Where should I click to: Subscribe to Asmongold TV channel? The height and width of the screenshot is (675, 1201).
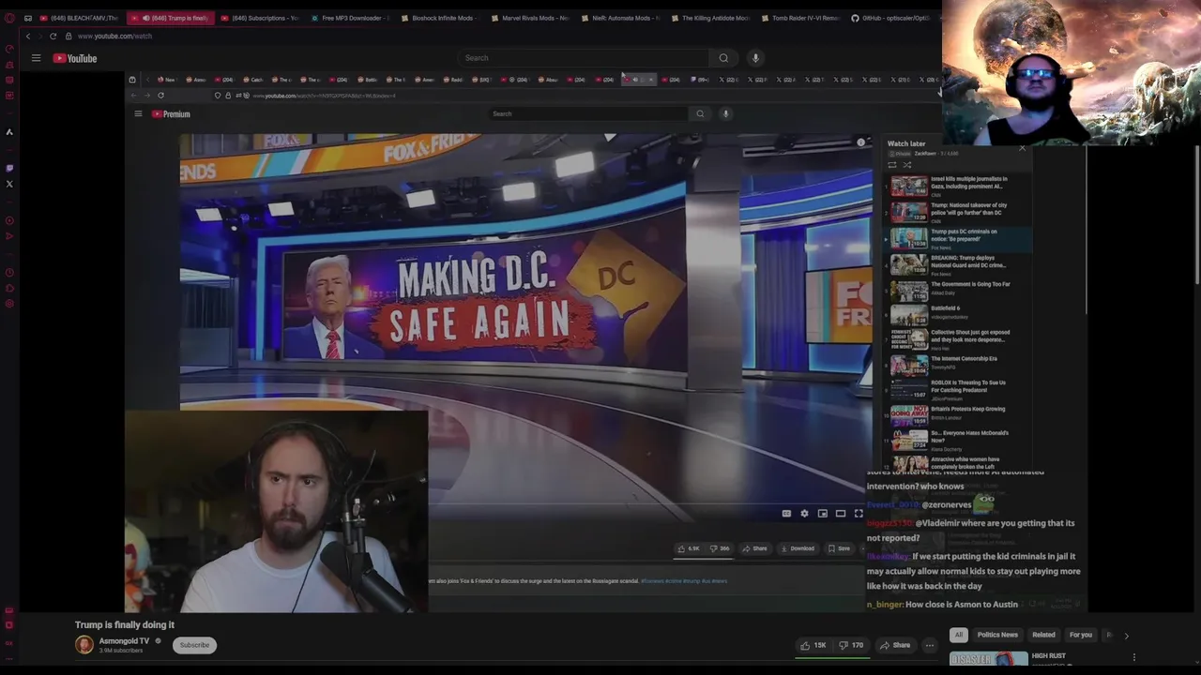[x=194, y=645]
